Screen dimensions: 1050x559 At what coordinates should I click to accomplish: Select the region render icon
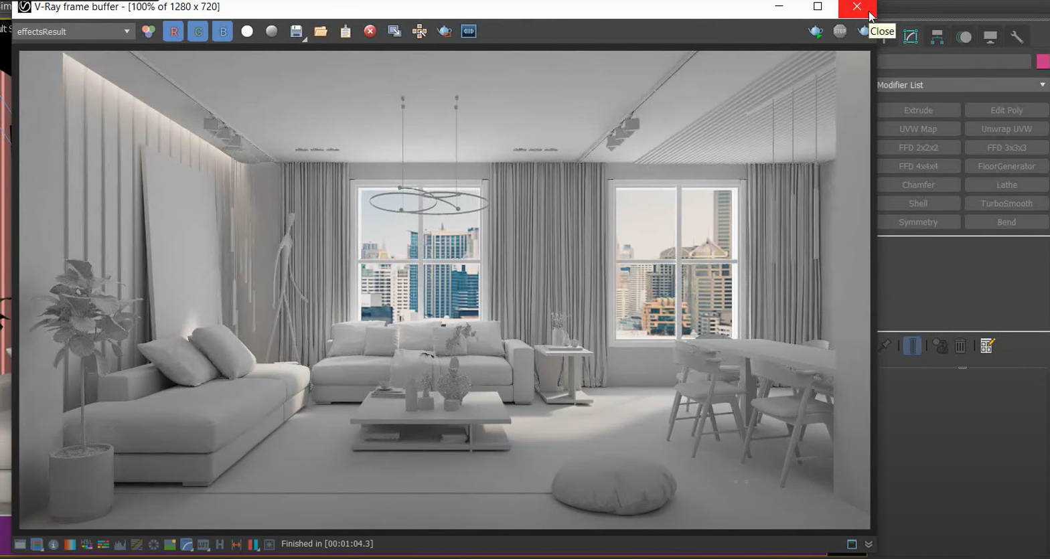tap(394, 31)
